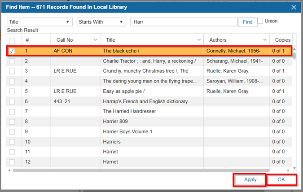Viewport: 303px width, 192px height.
Task: Select title 'Harrier 809'
Action: coord(115,122)
